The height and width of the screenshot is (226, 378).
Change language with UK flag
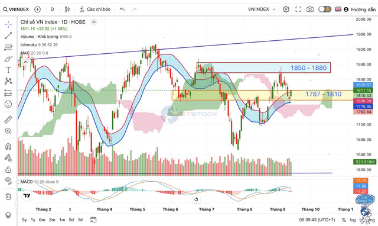[338, 9]
